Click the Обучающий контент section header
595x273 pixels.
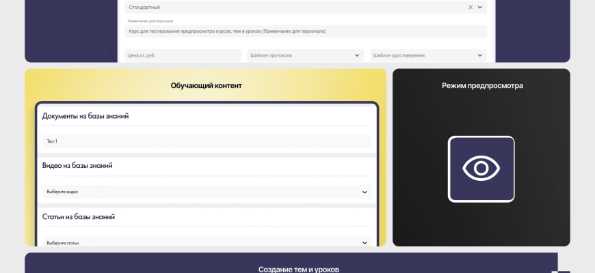(x=206, y=86)
